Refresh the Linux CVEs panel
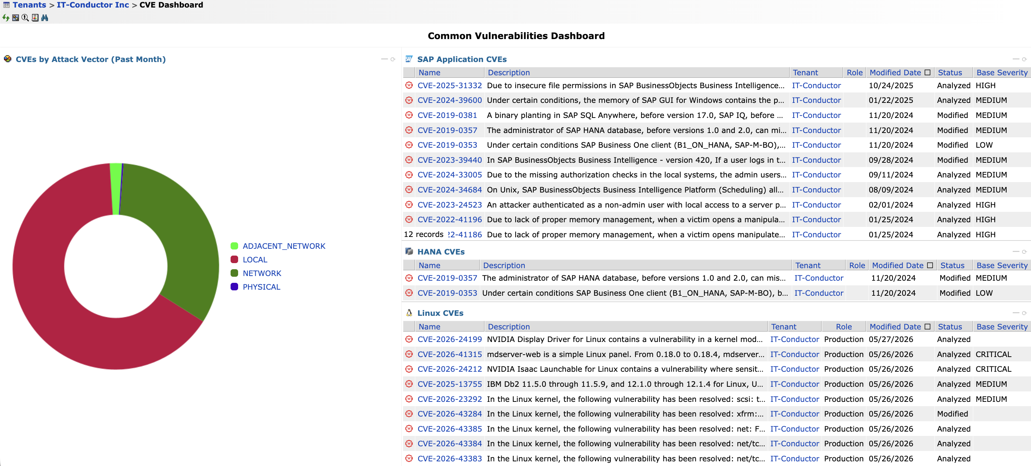The image size is (1031, 466). point(1025,313)
